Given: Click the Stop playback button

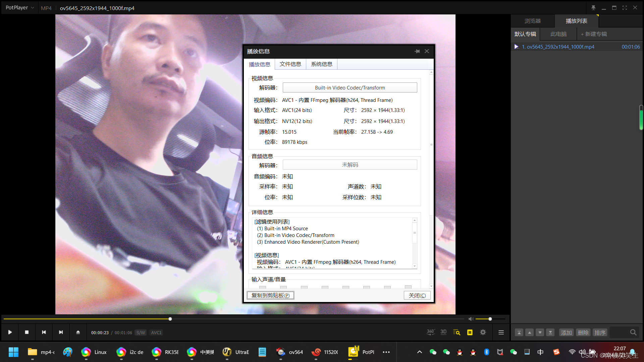Looking at the screenshot, I should (x=27, y=332).
